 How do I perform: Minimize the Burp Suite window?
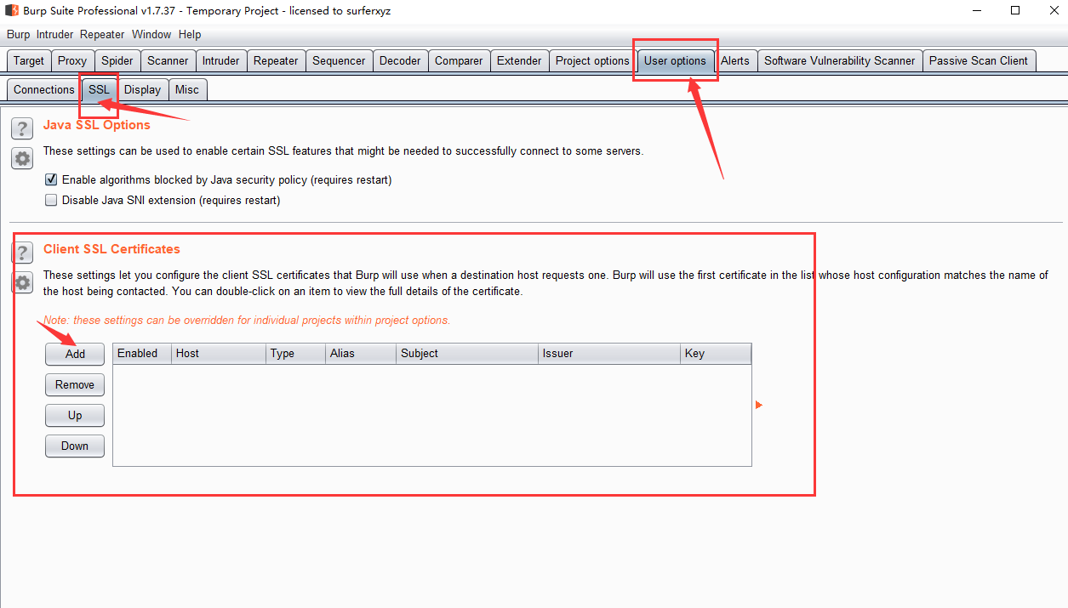[x=976, y=11]
